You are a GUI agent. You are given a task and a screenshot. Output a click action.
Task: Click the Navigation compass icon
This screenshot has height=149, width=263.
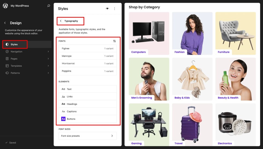pyautogui.click(x=7, y=51)
